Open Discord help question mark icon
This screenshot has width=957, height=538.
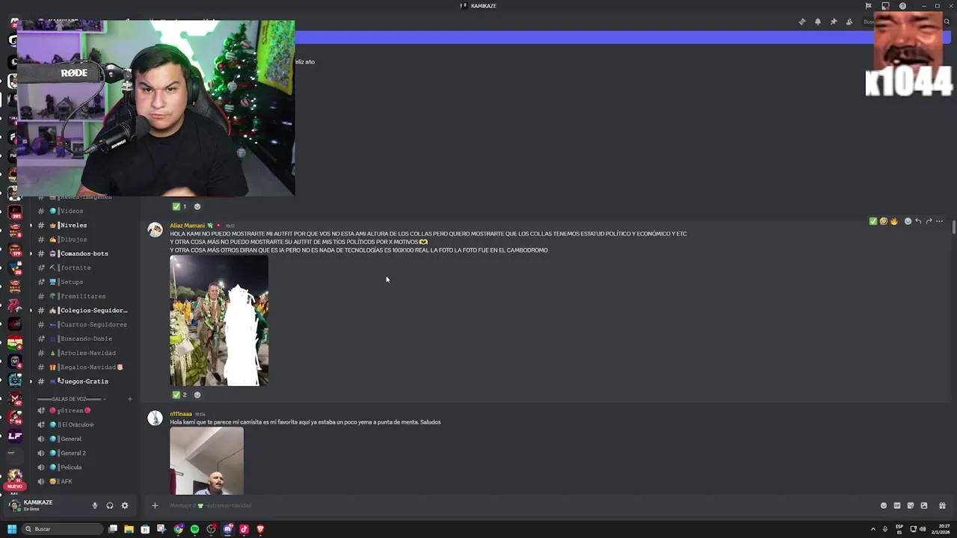click(902, 6)
